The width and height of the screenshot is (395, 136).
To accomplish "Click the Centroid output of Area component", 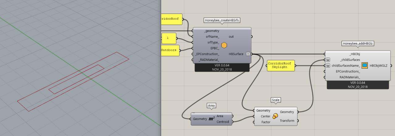I will pos(223,122).
